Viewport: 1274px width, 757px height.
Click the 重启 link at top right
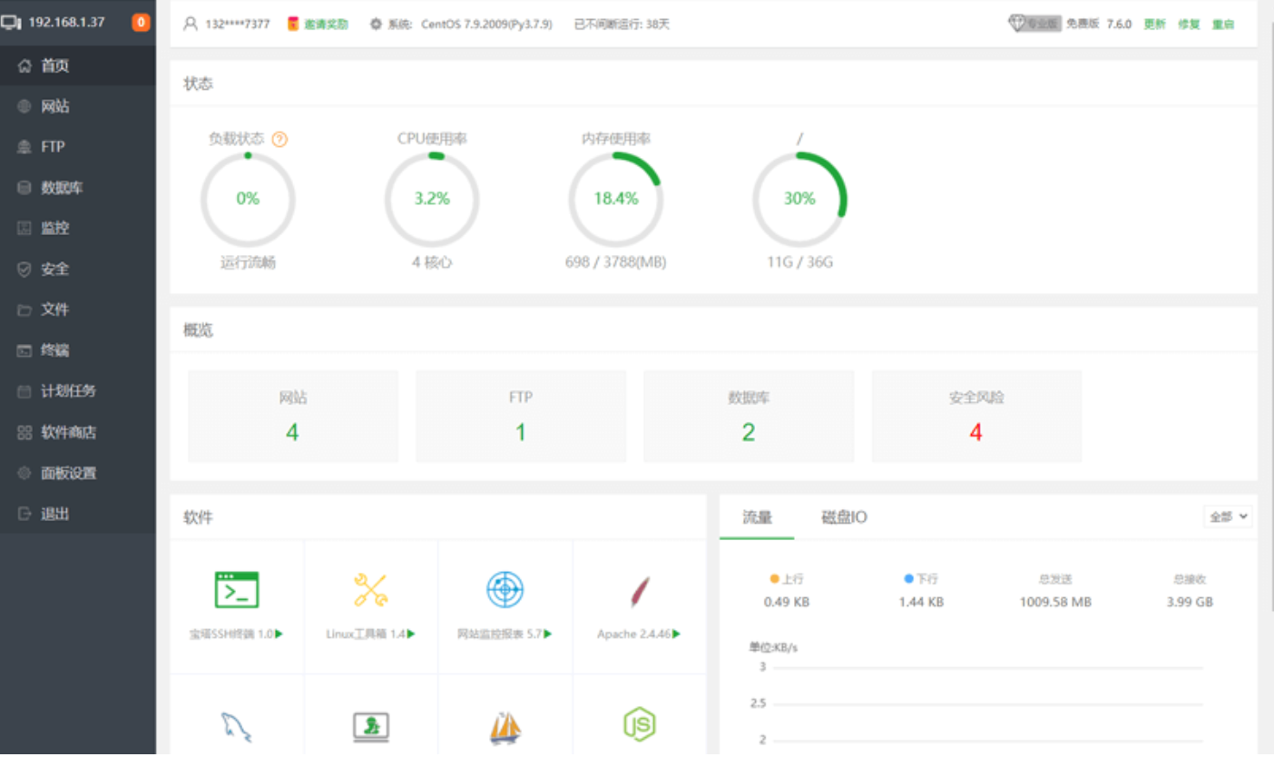pyautogui.click(x=1223, y=25)
